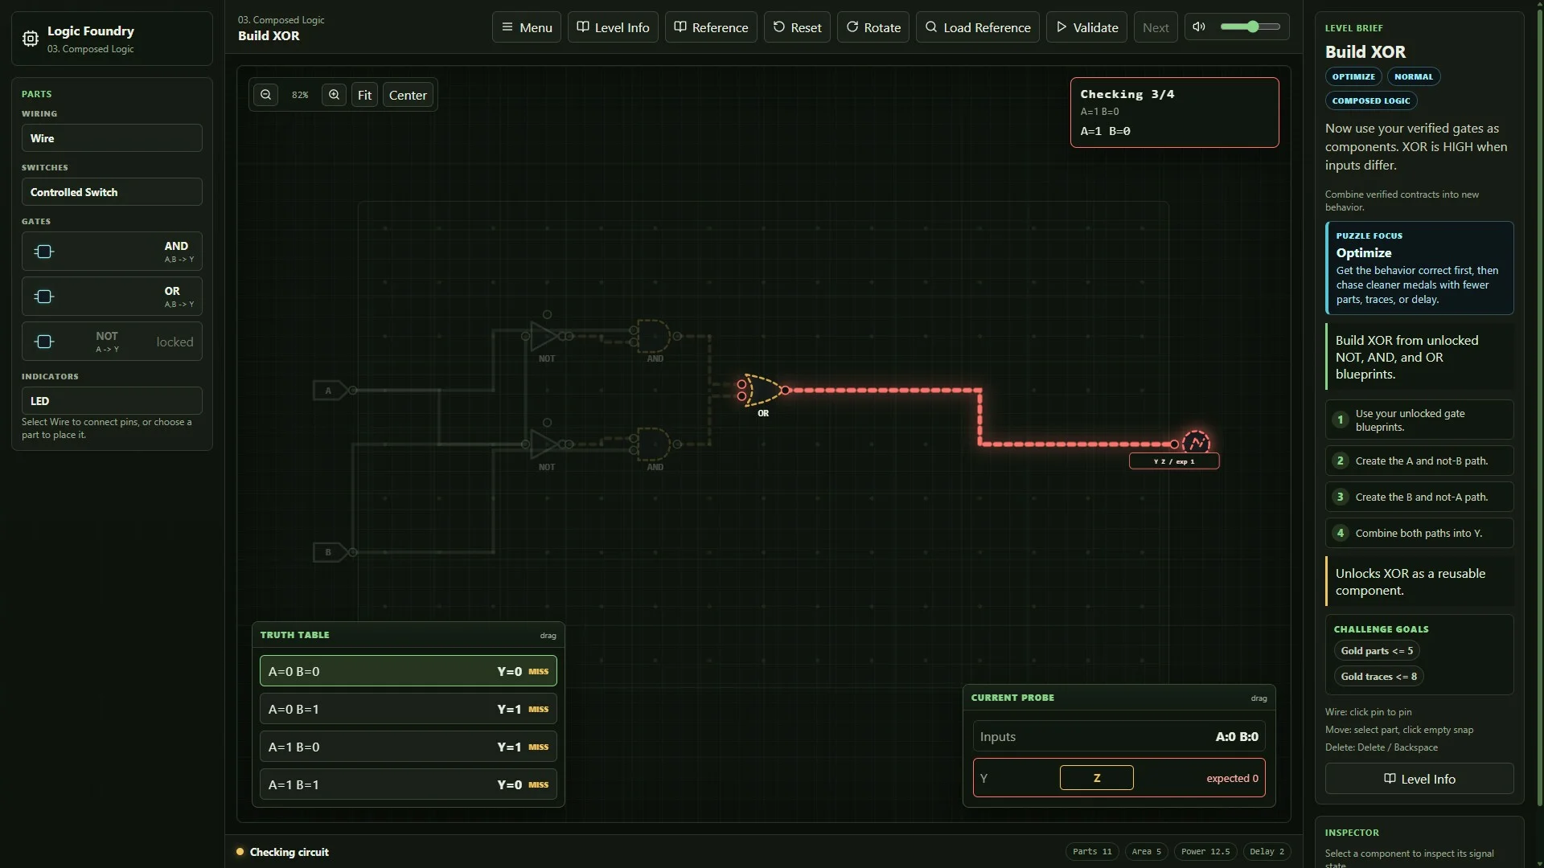Click the OPTIMIZE tag
Viewport: 1544px width, 868px height.
pyautogui.click(x=1353, y=77)
